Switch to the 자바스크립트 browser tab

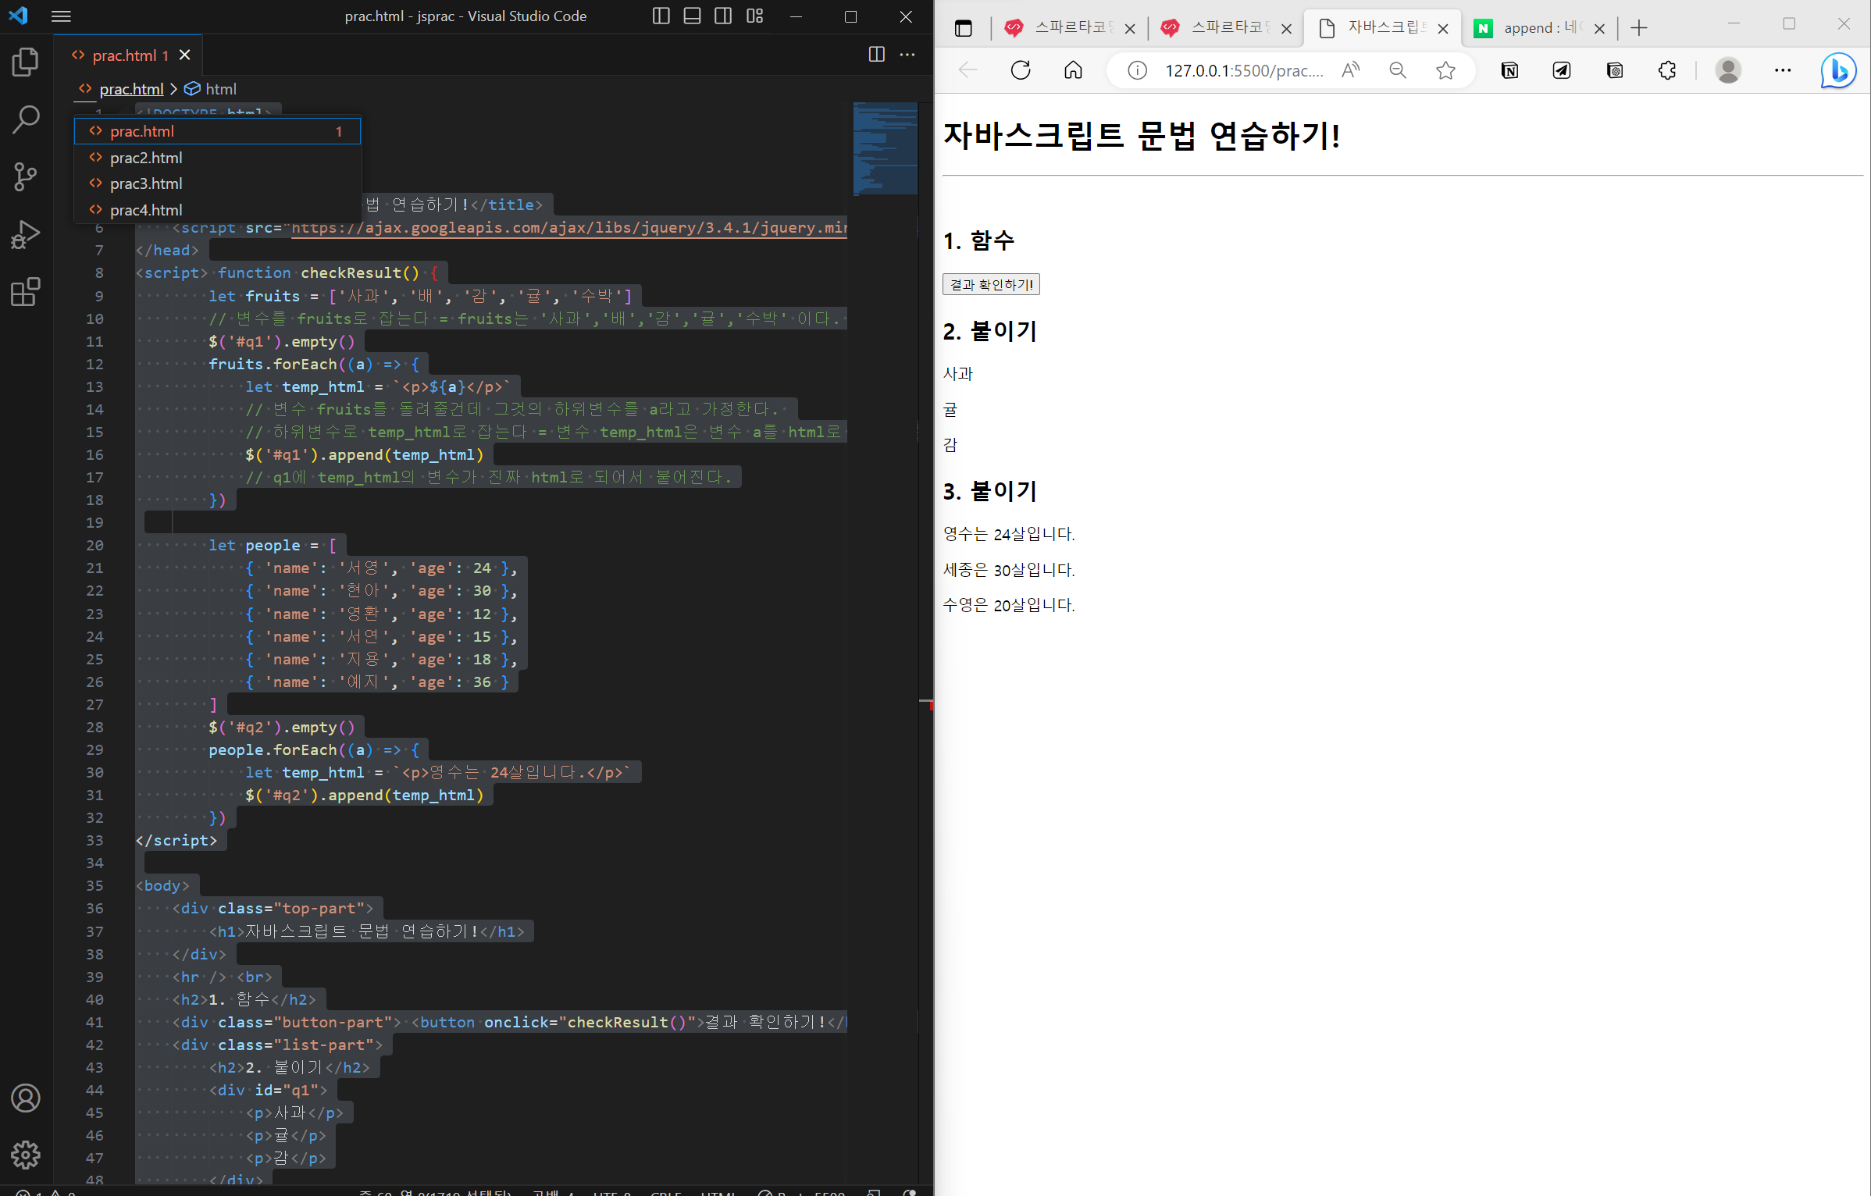(1381, 28)
